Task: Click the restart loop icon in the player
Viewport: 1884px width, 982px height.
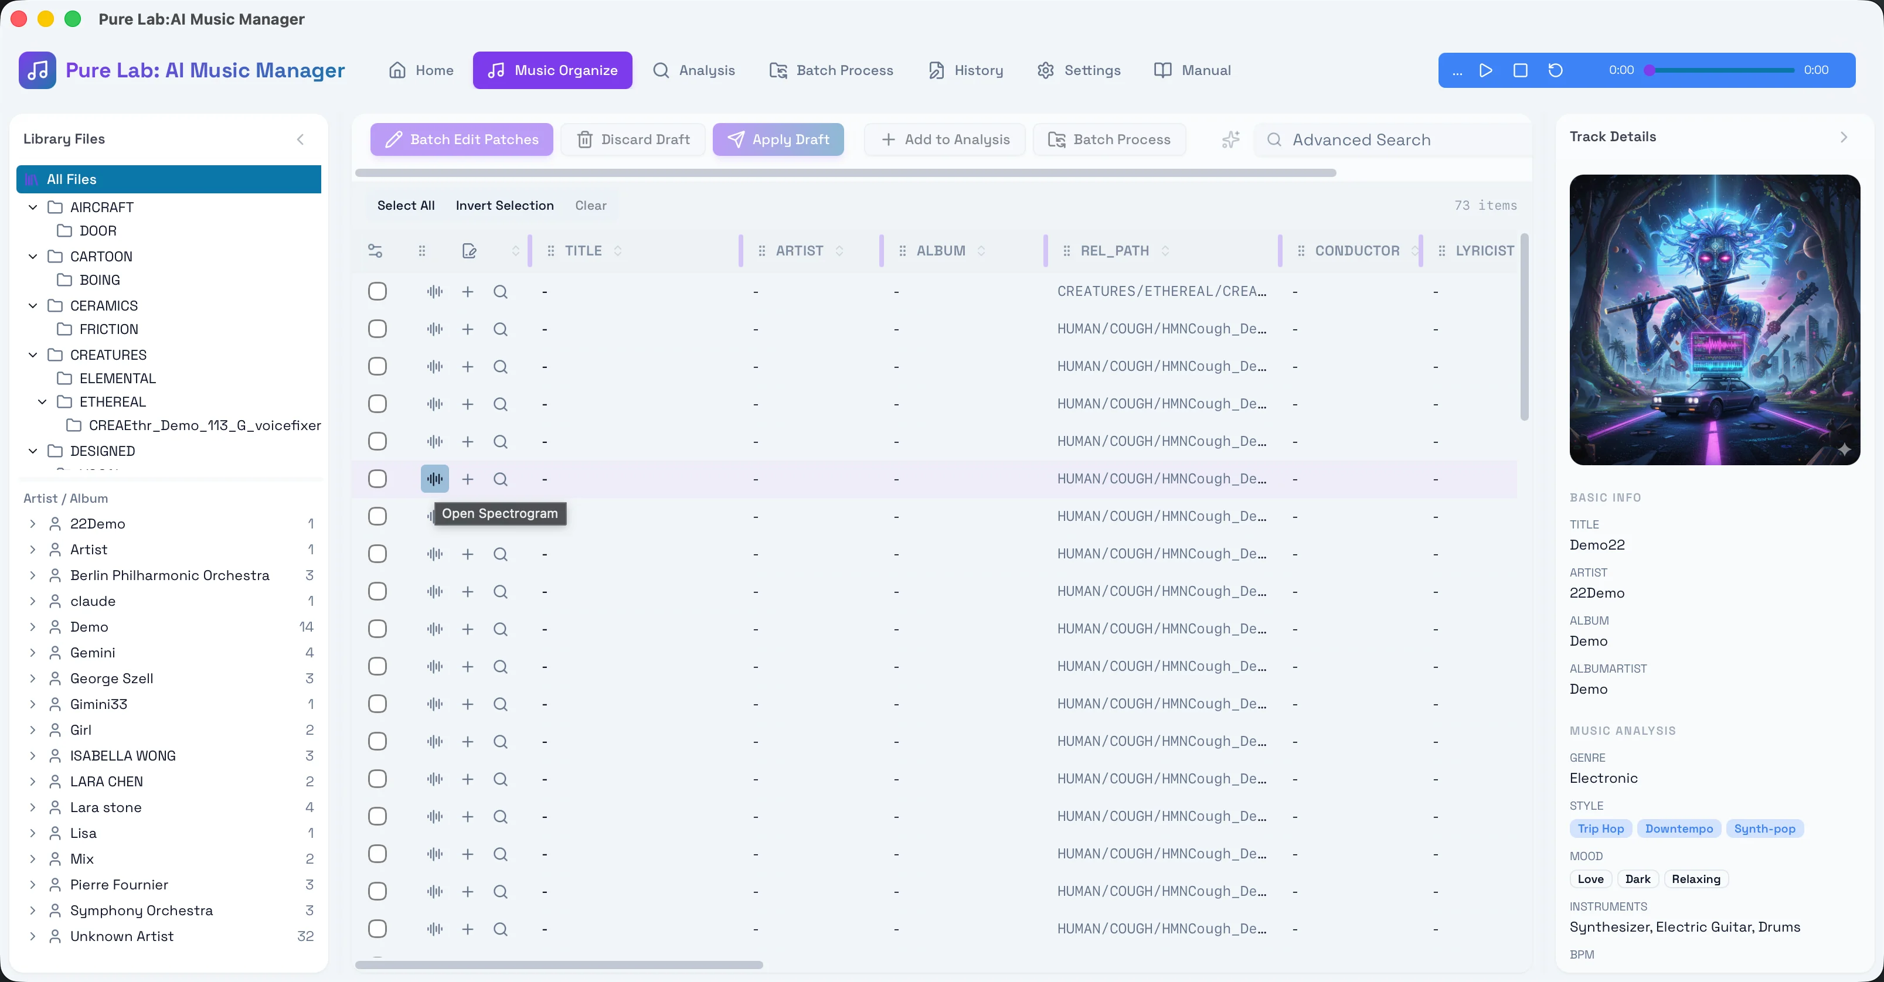Action: [1556, 70]
